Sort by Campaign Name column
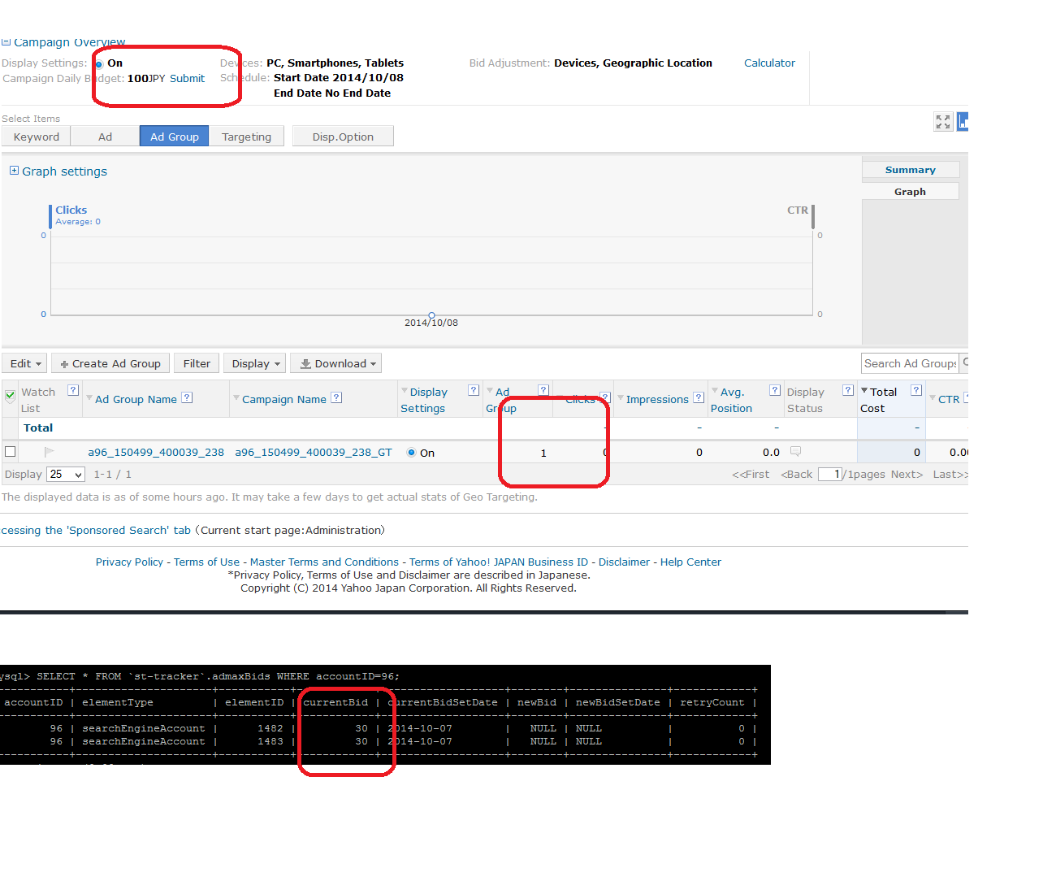Viewport: 1056px width, 894px height. (284, 399)
